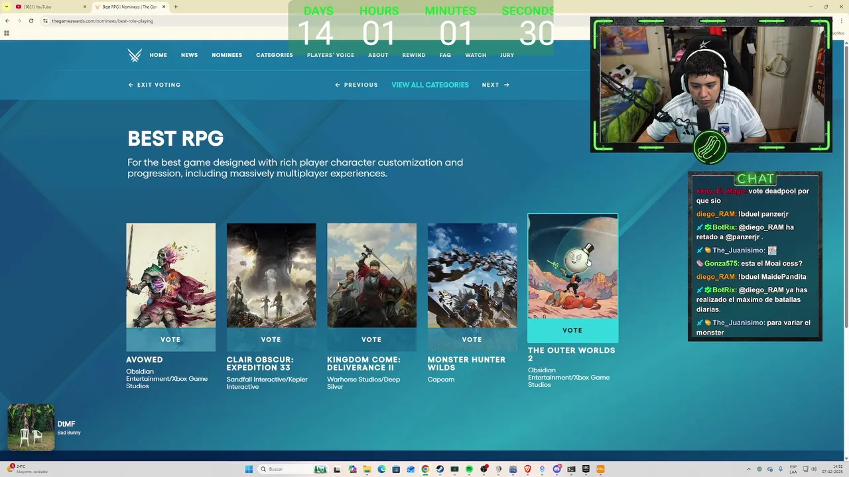Open the weather widget showing 24°C
Viewport: 849px width, 477px height.
tap(27, 469)
